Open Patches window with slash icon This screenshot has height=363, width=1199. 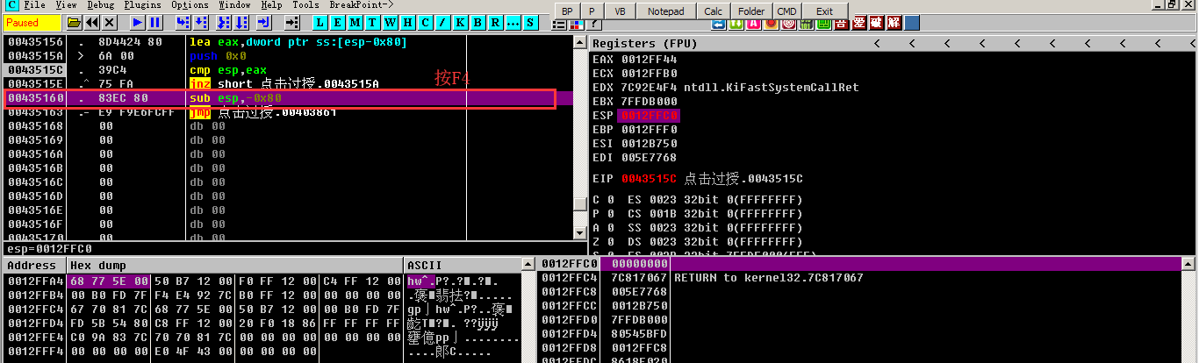(x=442, y=22)
